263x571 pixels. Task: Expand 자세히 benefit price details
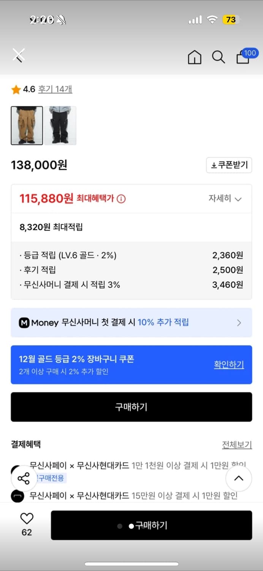(225, 199)
